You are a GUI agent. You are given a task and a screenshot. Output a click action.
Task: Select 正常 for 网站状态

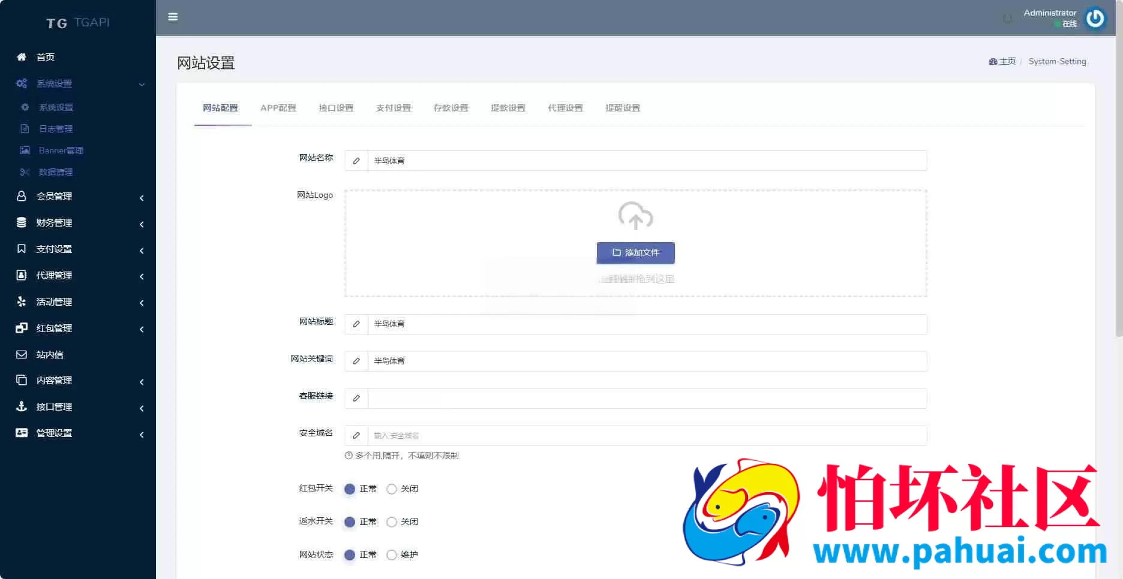coord(350,555)
